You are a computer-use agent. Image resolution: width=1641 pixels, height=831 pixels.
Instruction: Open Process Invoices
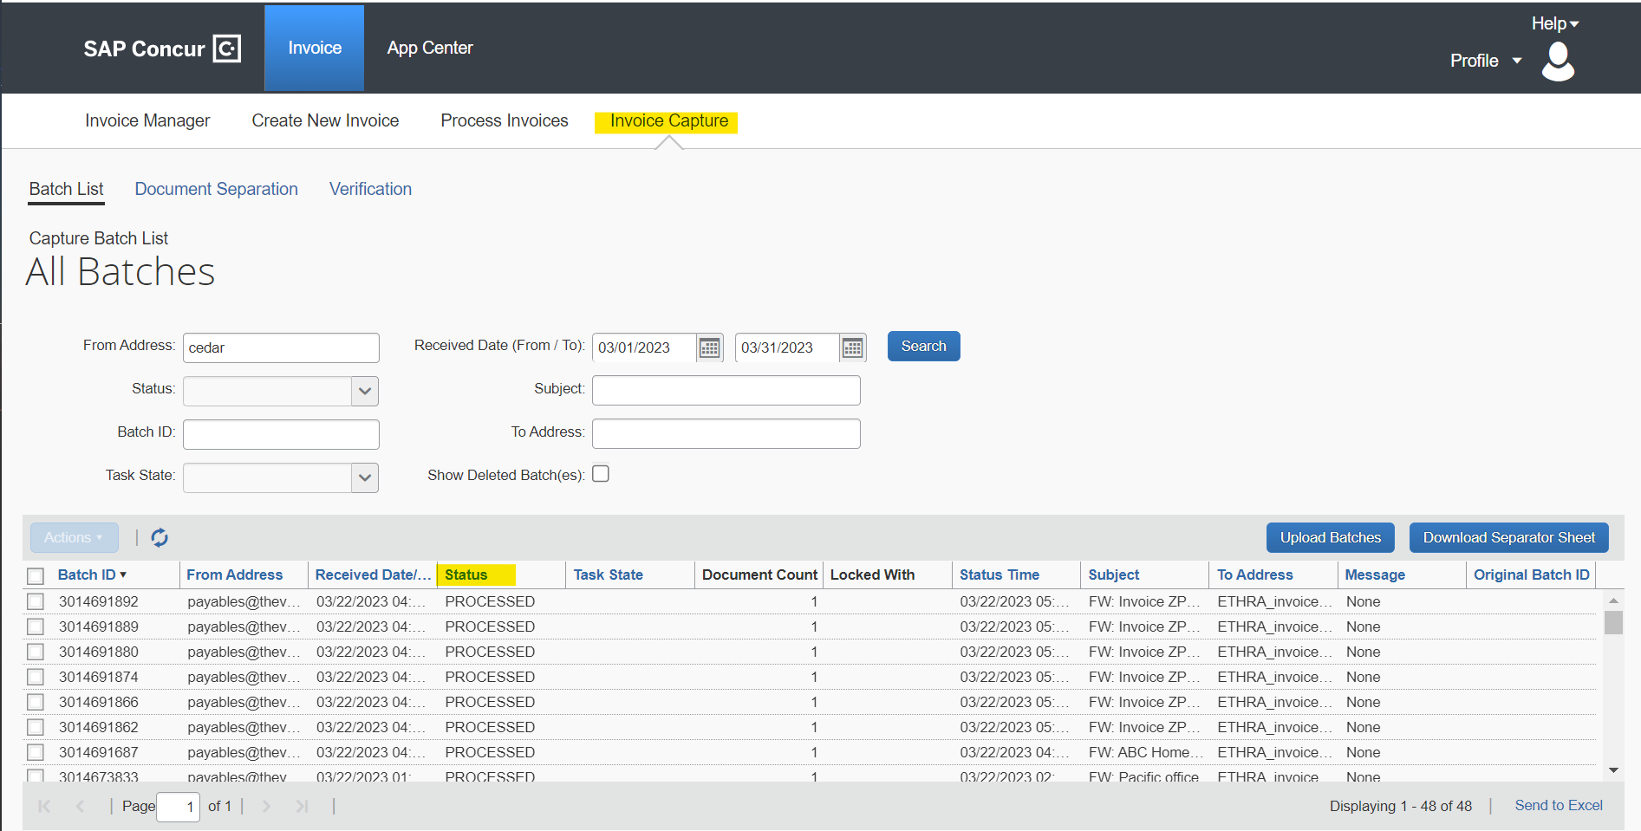505,121
